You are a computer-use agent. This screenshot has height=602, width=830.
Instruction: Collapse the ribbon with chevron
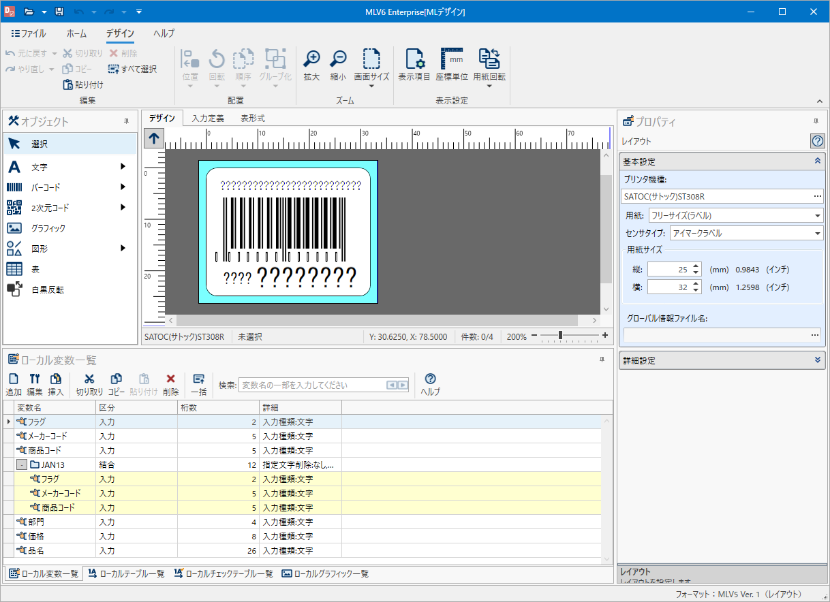(819, 101)
